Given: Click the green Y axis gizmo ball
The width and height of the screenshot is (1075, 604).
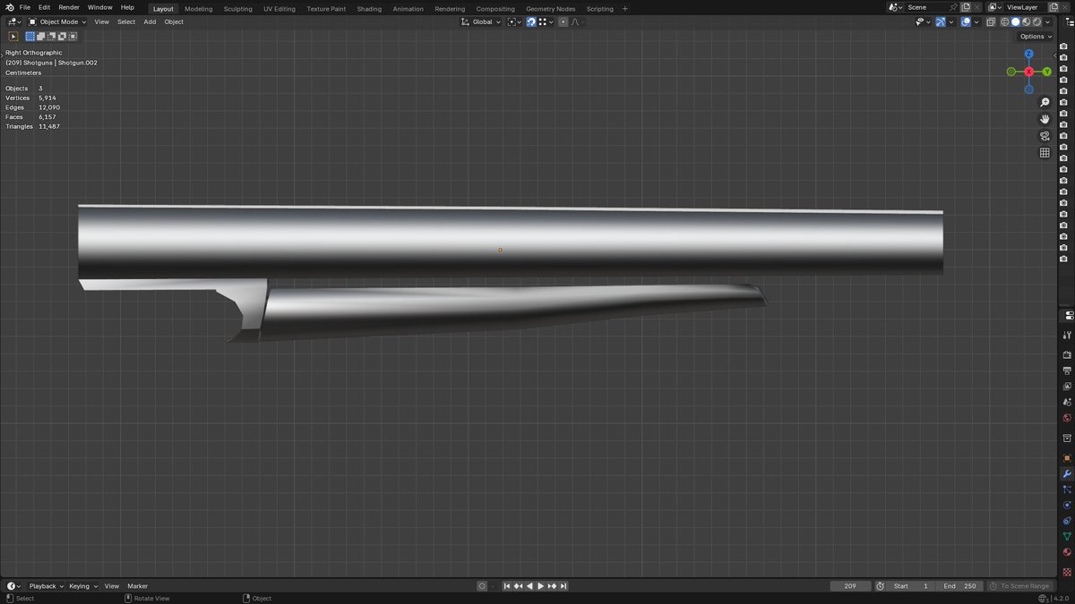Looking at the screenshot, I should click(x=1046, y=72).
